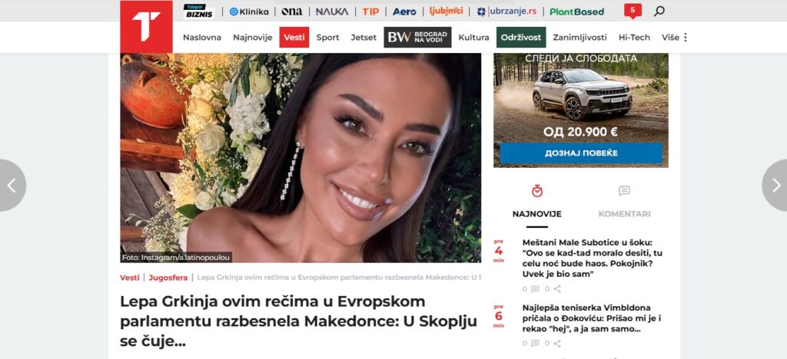Open the Jugosfera breadcrumb link
This screenshot has width=787, height=359.
point(168,278)
